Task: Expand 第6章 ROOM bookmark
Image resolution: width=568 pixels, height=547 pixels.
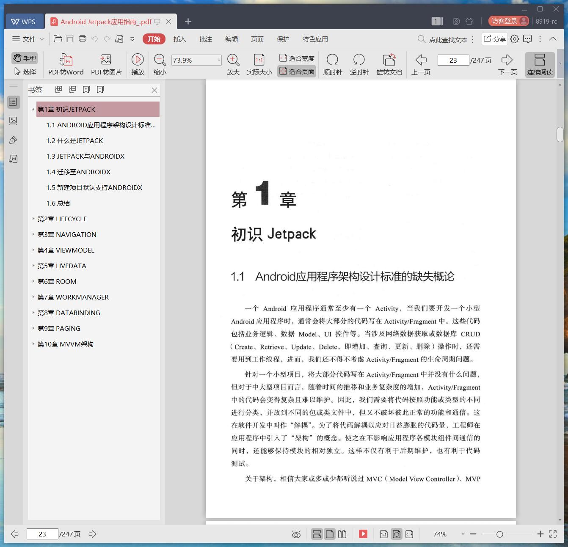Action: tap(33, 281)
